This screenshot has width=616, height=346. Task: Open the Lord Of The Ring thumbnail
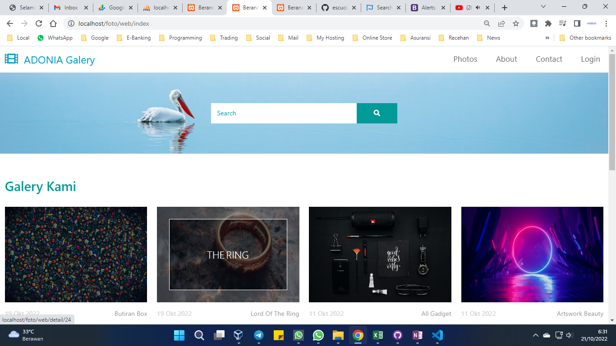[x=228, y=255]
